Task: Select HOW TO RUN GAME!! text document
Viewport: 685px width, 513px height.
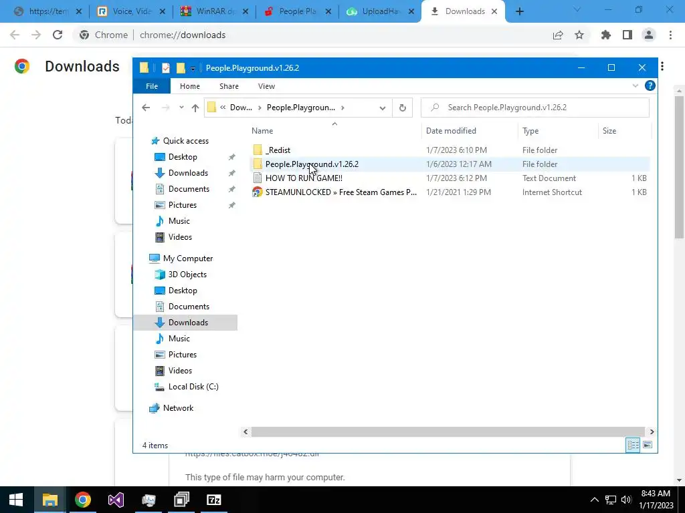Action: coord(304,178)
